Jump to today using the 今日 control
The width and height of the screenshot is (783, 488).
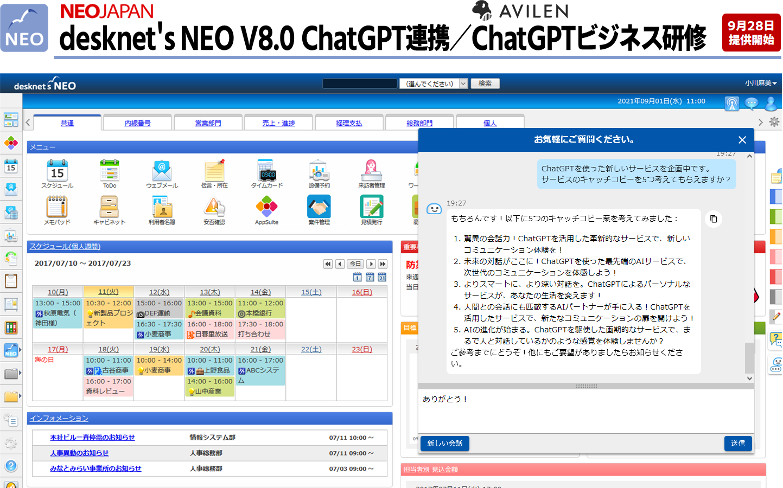click(355, 264)
